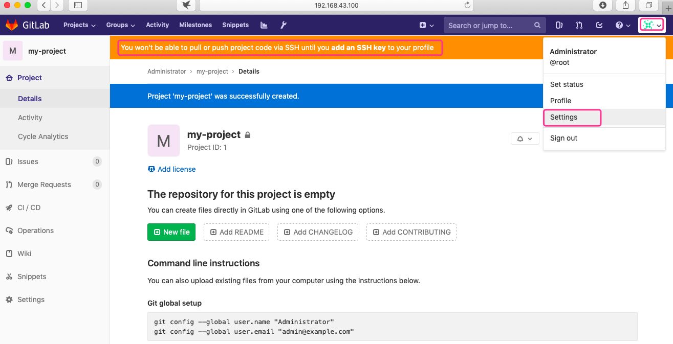Click the private lock icon by project name
Image resolution: width=673 pixels, height=344 pixels.
point(248,135)
